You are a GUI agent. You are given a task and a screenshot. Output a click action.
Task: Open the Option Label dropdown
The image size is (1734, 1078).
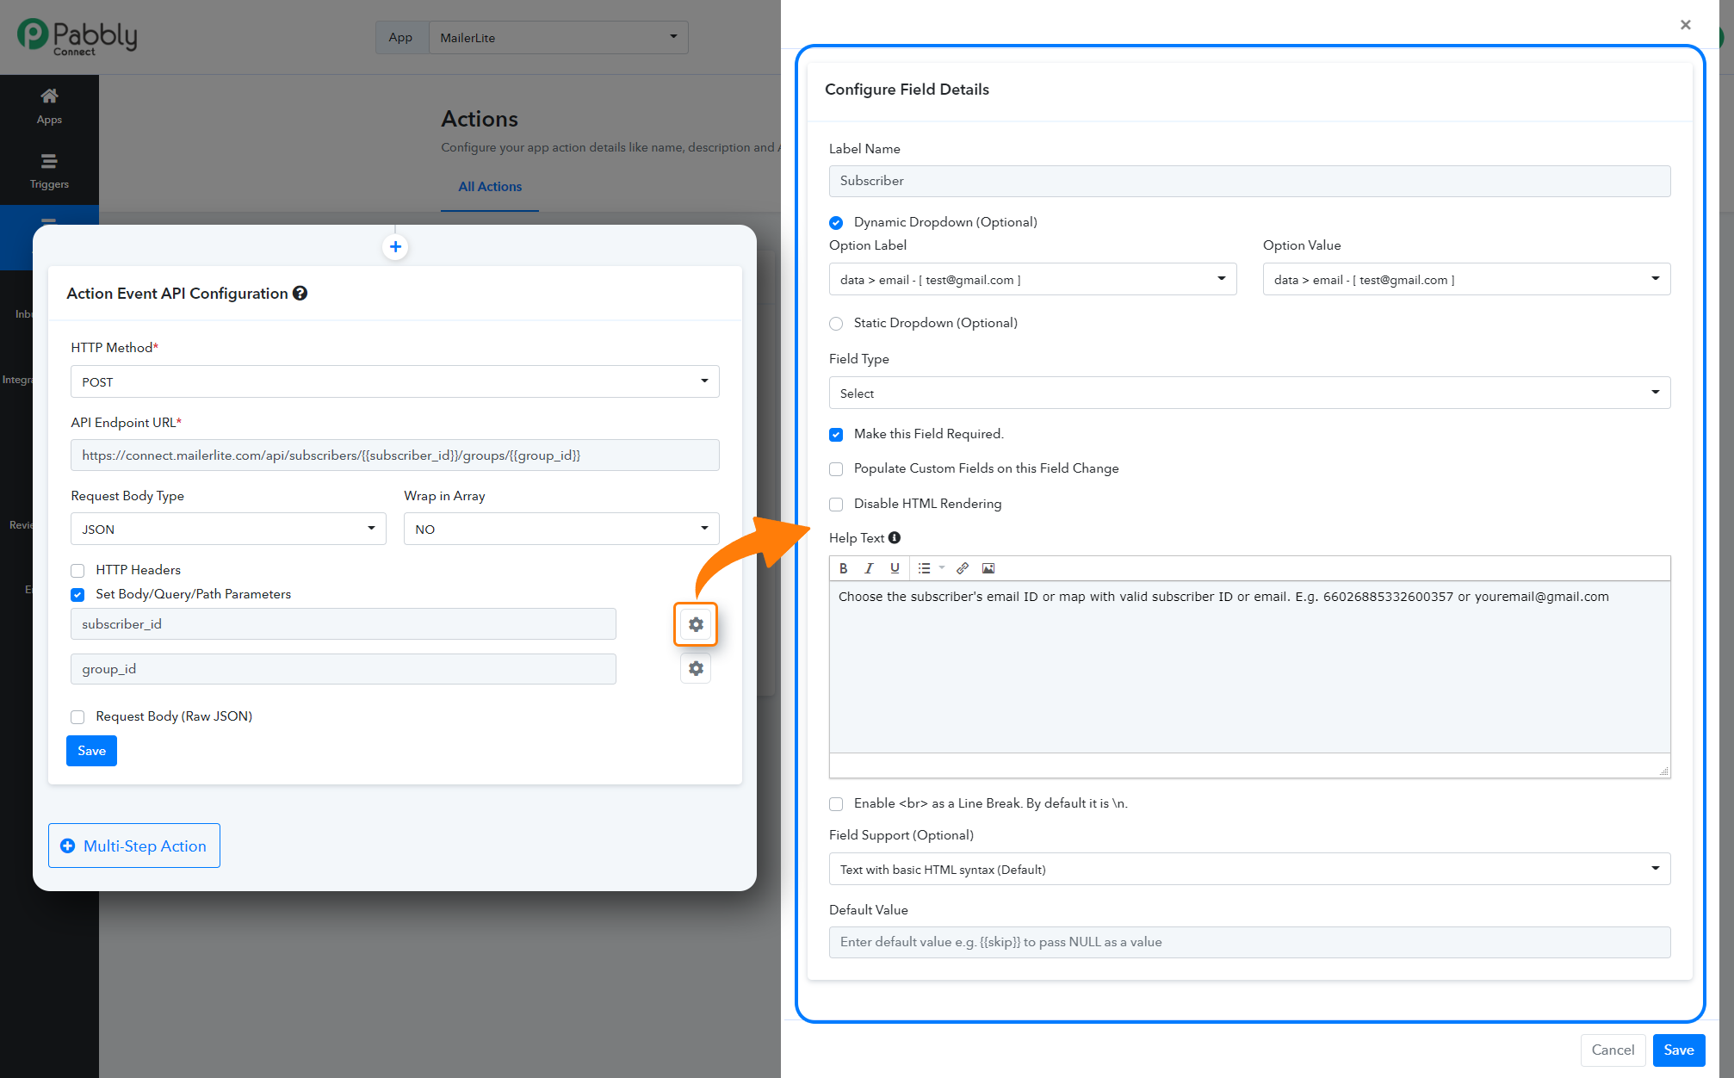[1032, 279]
